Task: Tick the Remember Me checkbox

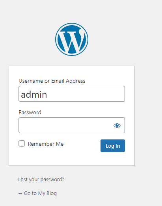Action: [22, 143]
